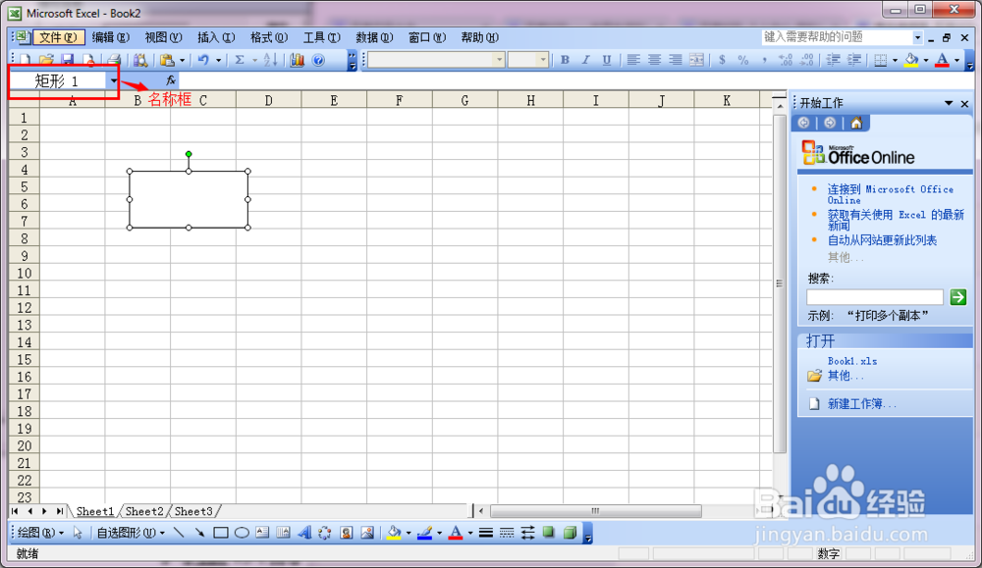Click the Print icon
Image resolution: width=982 pixels, height=568 pixels.
click(x=113, y=60)
